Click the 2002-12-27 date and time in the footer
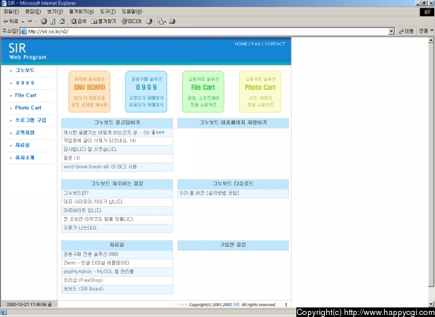The height and width of the screenshot is (317, 435). click(x=29, y=305)
